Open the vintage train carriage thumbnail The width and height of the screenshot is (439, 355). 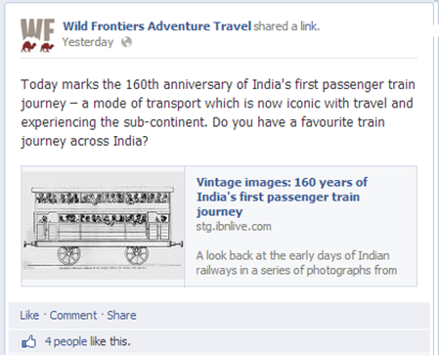point(103,226)
